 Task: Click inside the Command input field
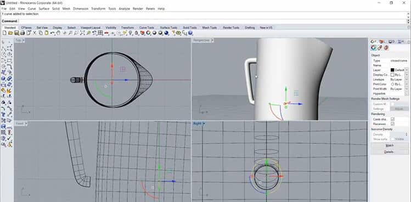point(212,21)
